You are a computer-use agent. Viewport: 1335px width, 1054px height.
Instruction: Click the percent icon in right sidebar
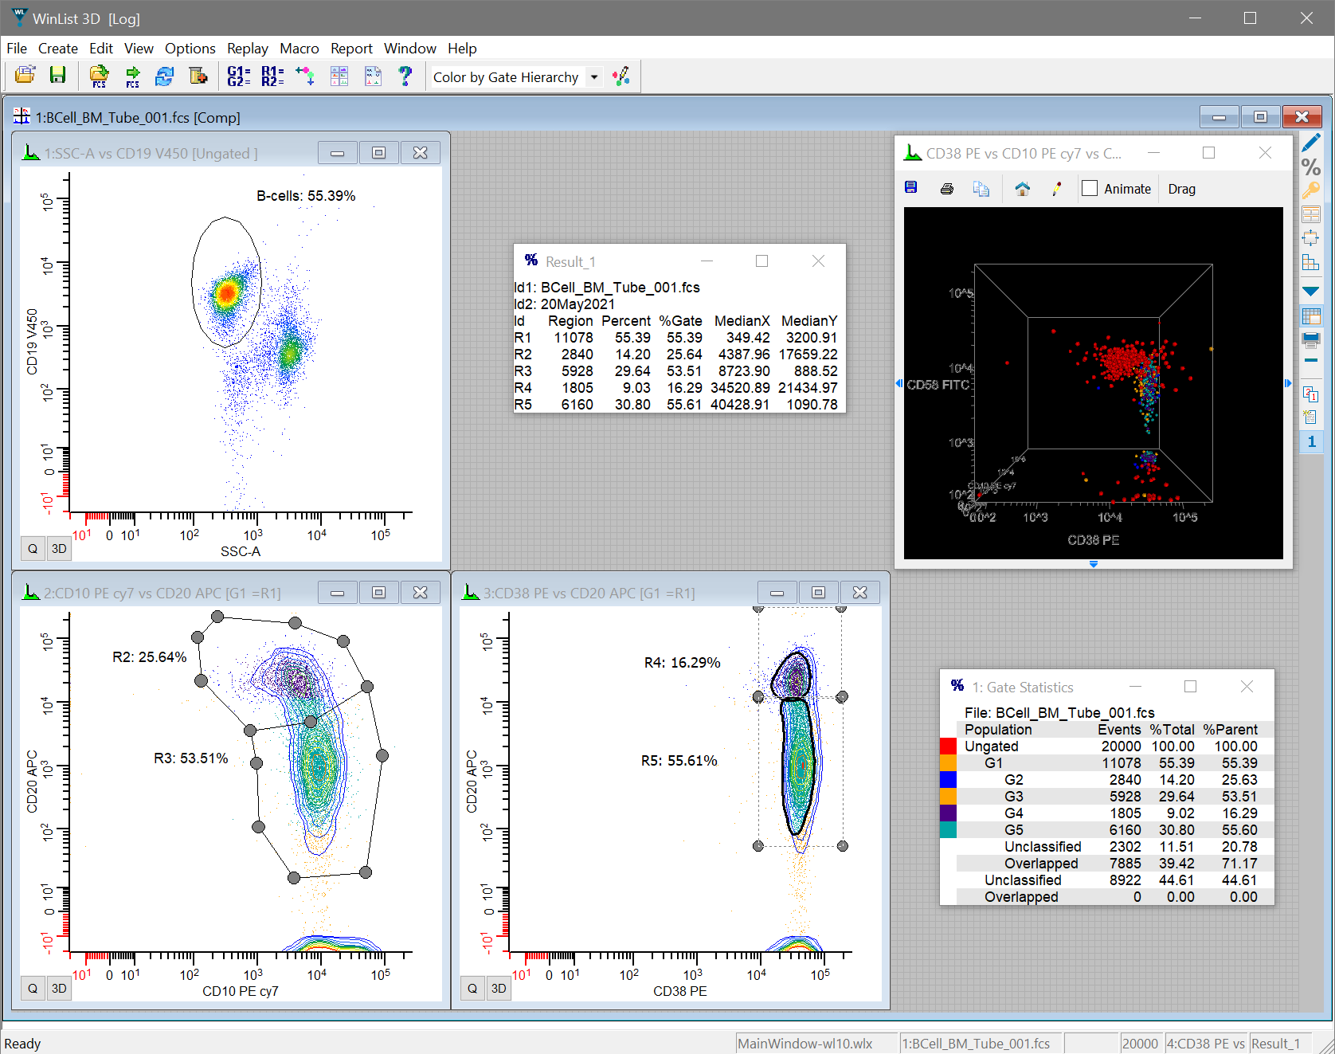(x=1310, y=167)
